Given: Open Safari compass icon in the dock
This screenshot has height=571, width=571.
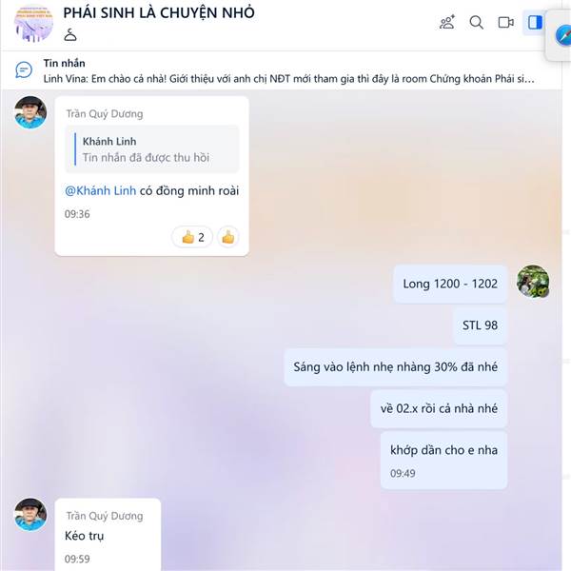Looking at the screenshot, I should 563,36.
